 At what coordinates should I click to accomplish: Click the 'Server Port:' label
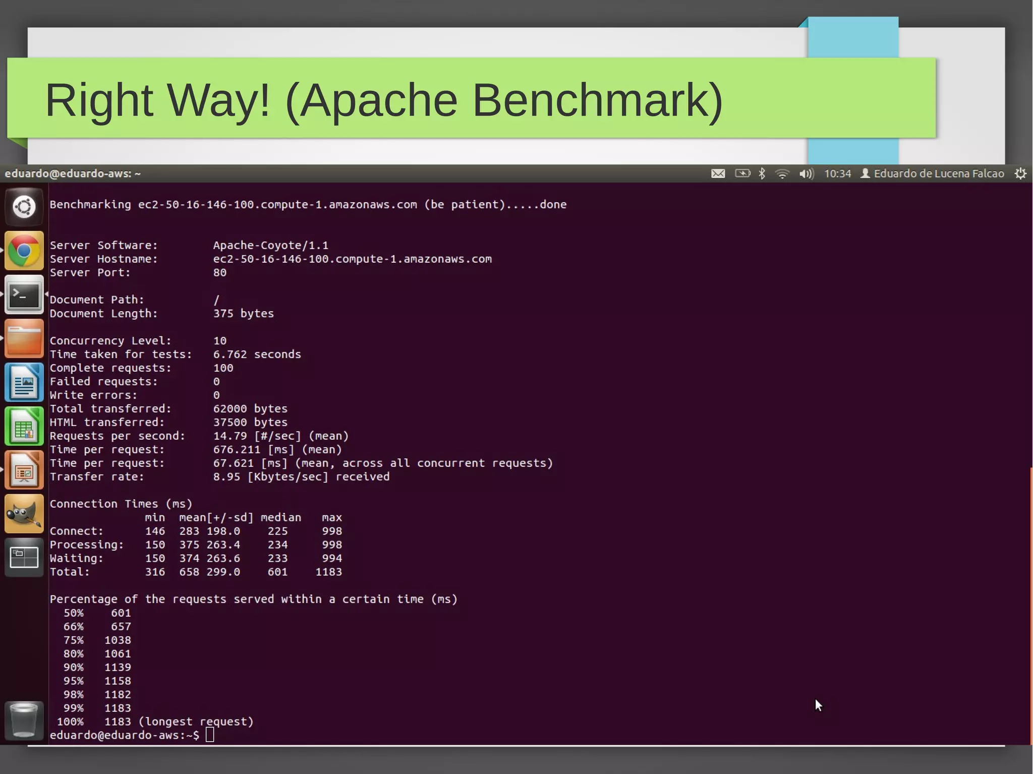pos(90,273)
